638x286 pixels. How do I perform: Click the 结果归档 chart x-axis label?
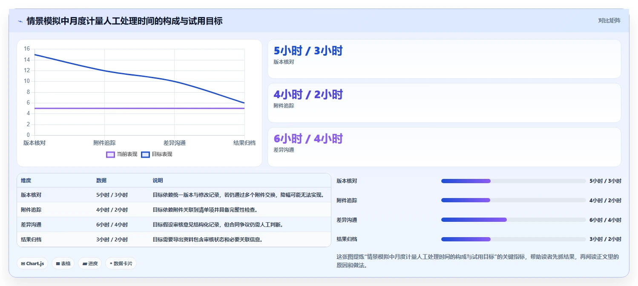tap(244, 143)
